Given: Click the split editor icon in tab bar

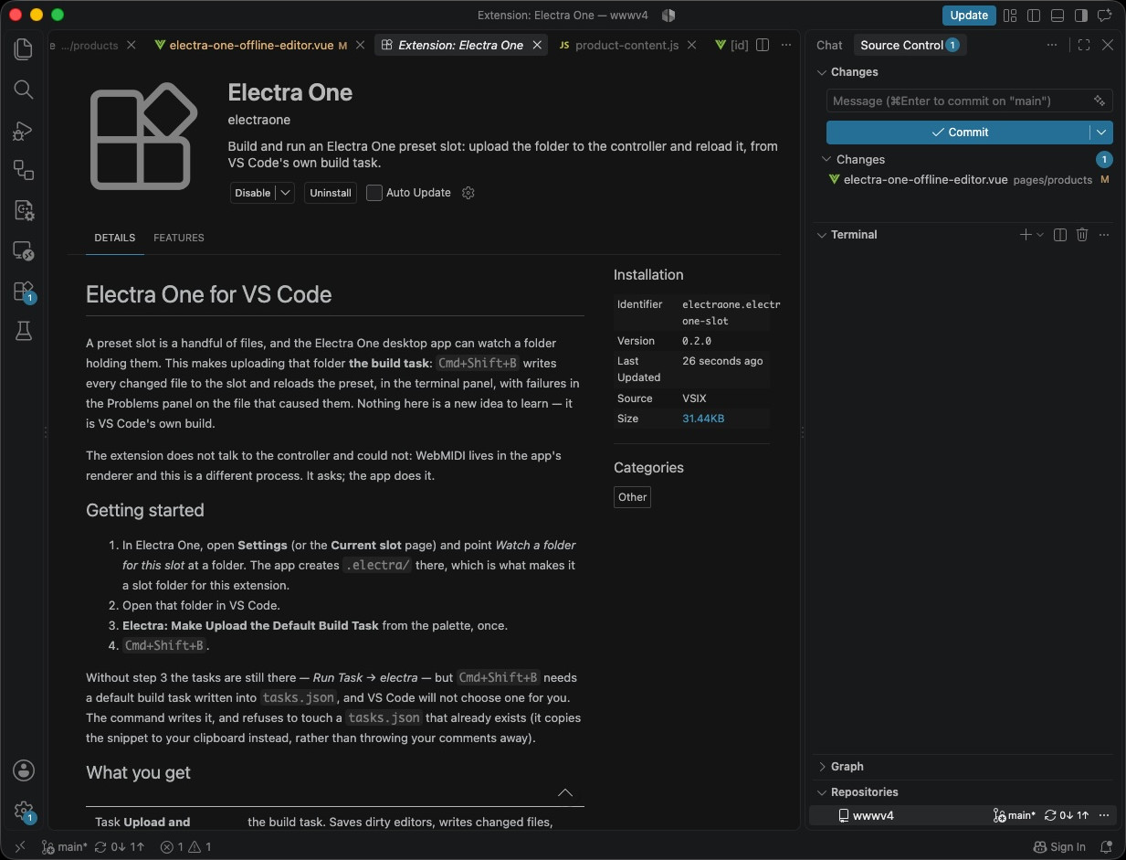Looking at the screenshot, I should click(763, 45).
